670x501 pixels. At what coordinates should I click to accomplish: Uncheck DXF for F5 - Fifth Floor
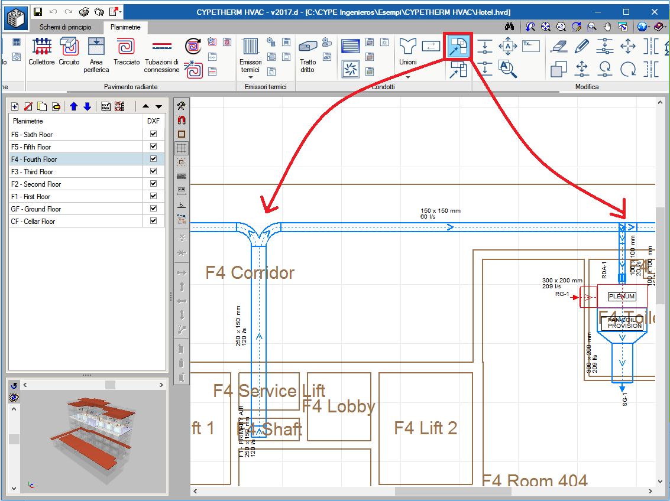click(x=153, y=147)
